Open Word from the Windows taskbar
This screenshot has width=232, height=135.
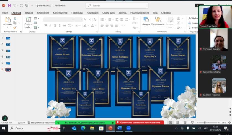point(119,128)
